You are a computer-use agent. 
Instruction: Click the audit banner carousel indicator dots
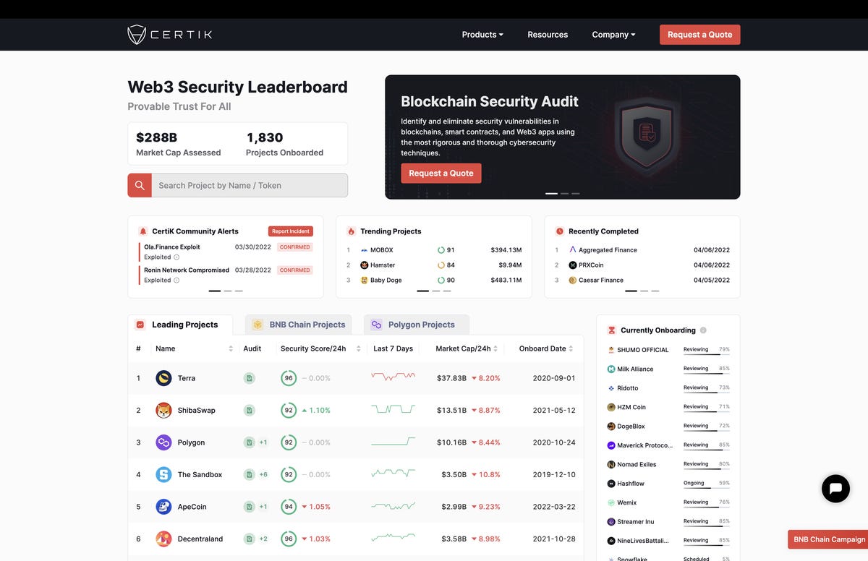[562, 193]
